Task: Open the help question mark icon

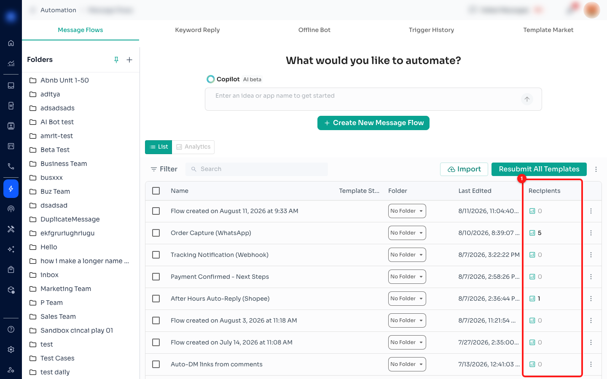Action: (11, 329)
